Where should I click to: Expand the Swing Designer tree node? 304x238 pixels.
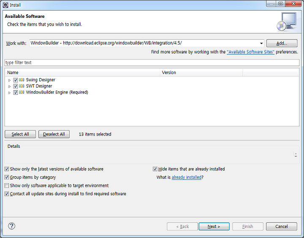(x=9, y=80)
